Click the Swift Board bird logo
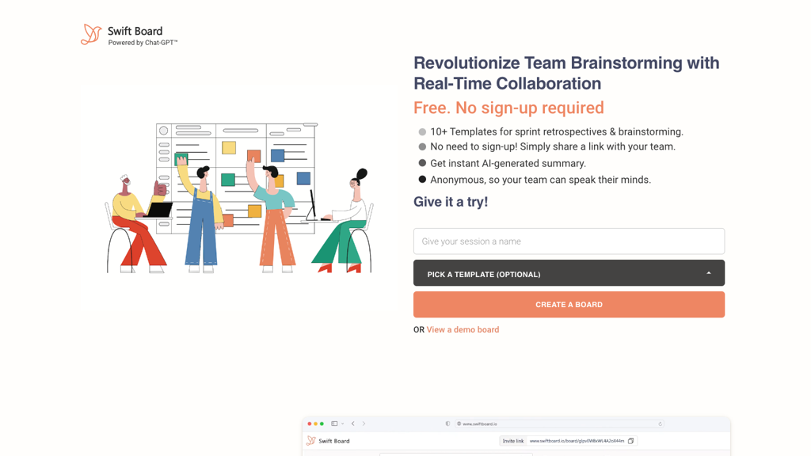 coord(91,34)
